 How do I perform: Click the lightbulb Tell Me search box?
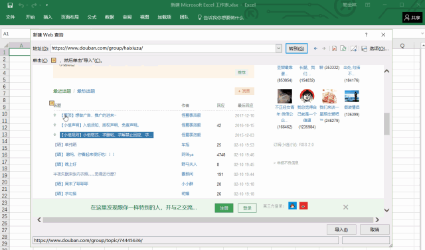220,18
